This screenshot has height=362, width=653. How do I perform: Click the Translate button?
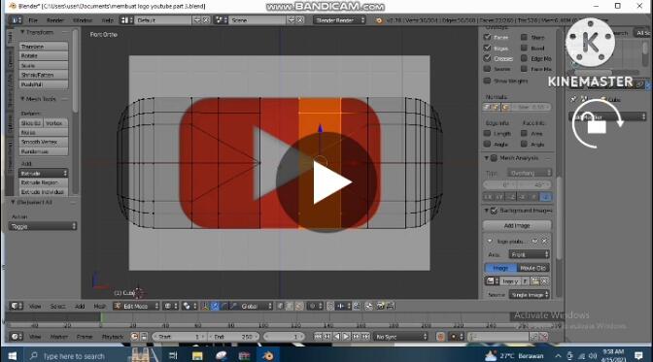[44, 47]
